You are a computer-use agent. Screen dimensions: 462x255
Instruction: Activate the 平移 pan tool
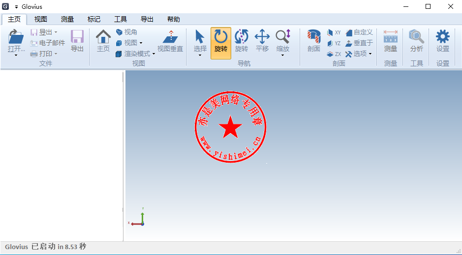(x=262, y=36)
